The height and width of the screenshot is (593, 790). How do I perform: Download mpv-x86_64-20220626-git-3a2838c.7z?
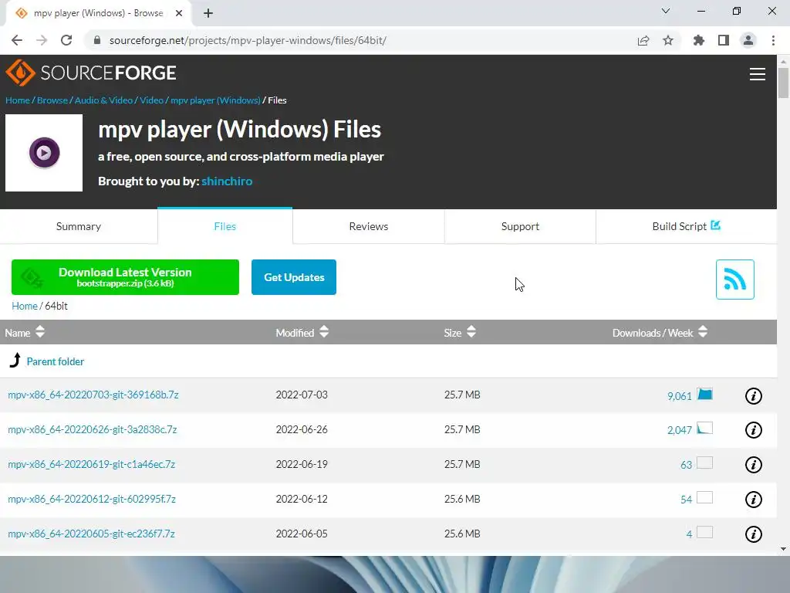pos(93,429)
